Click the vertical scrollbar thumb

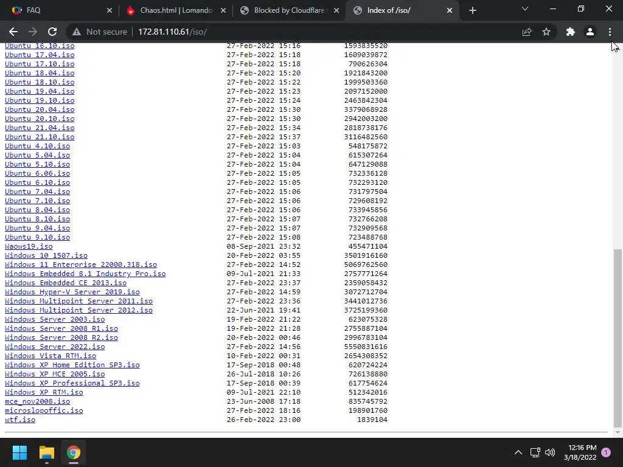(x=617, y=337)
